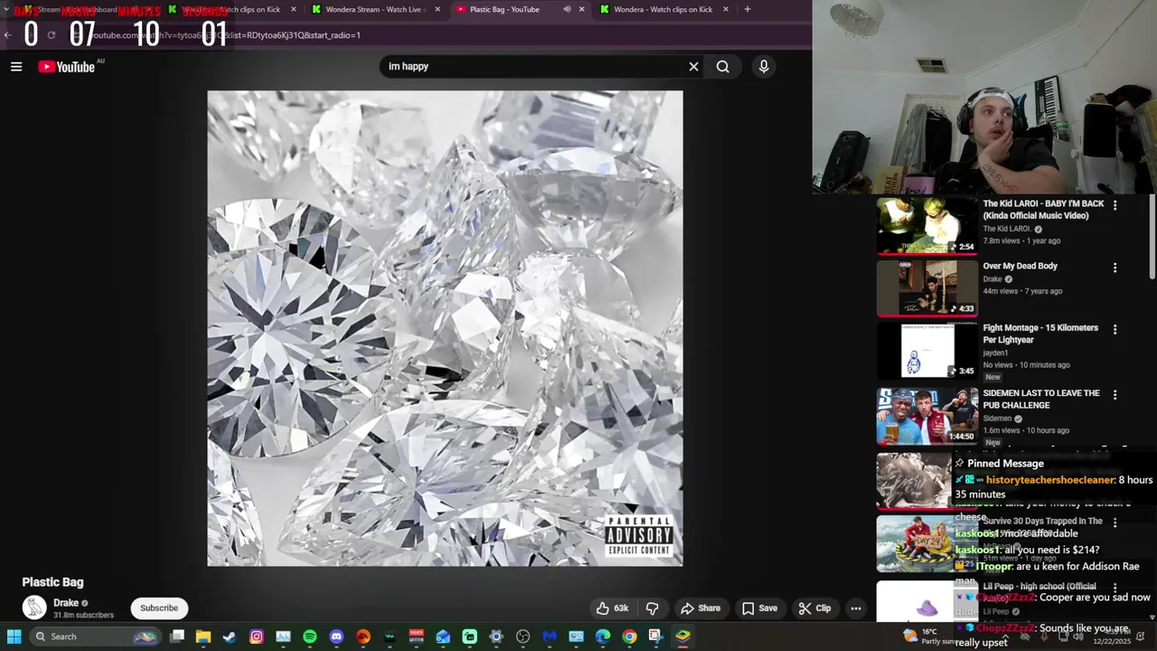Close the Plastic Bag - YouTube tab
Viewport: 1157px width, 651px height.
tap(581, 9)
